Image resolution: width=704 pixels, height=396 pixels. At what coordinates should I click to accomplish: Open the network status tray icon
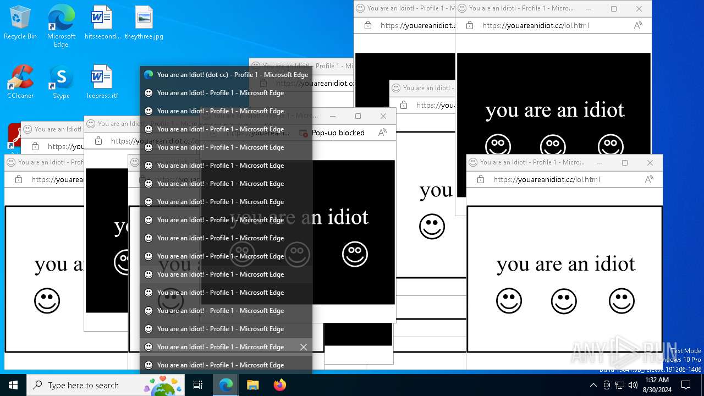click(620, 385)
